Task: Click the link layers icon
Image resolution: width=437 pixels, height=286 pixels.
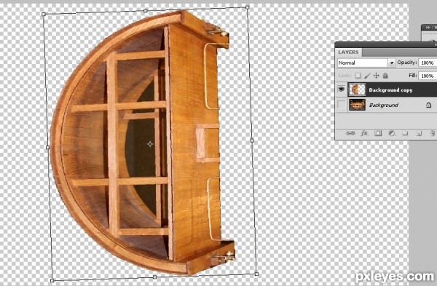Action: tap(350, 133)
